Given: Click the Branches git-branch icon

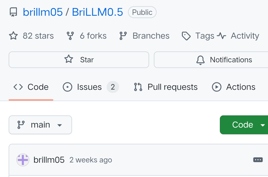Looking at the screenshot, I should (123, 36).
